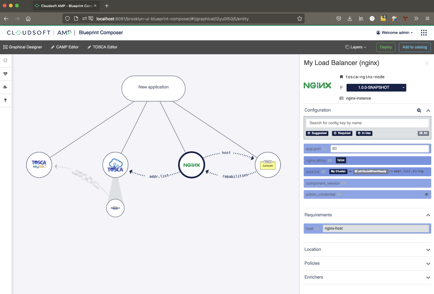Open the locations pin icon in the left sidebar
The image size is (434, 294).
coord(5,100)
